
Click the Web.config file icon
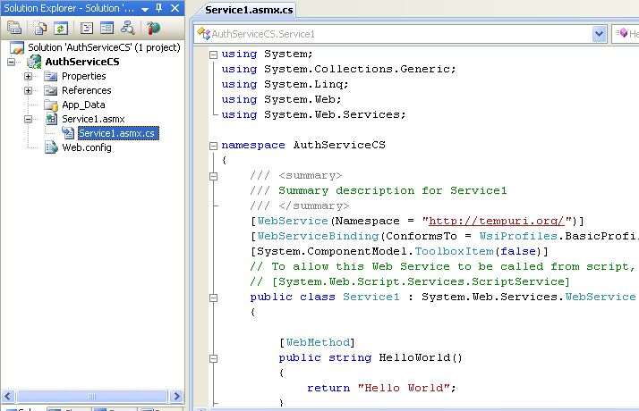[x=51, y=147]
